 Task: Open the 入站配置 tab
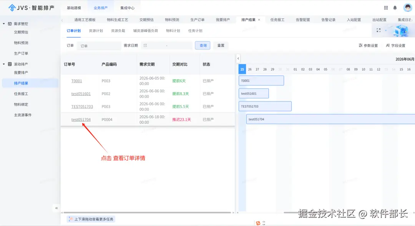(354, 20)
